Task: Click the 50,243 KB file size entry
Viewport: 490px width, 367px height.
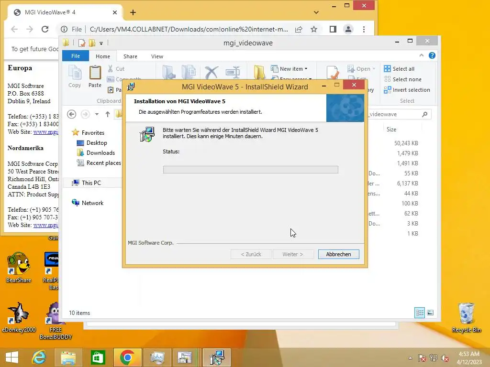Action: click(x=406, y=143)
